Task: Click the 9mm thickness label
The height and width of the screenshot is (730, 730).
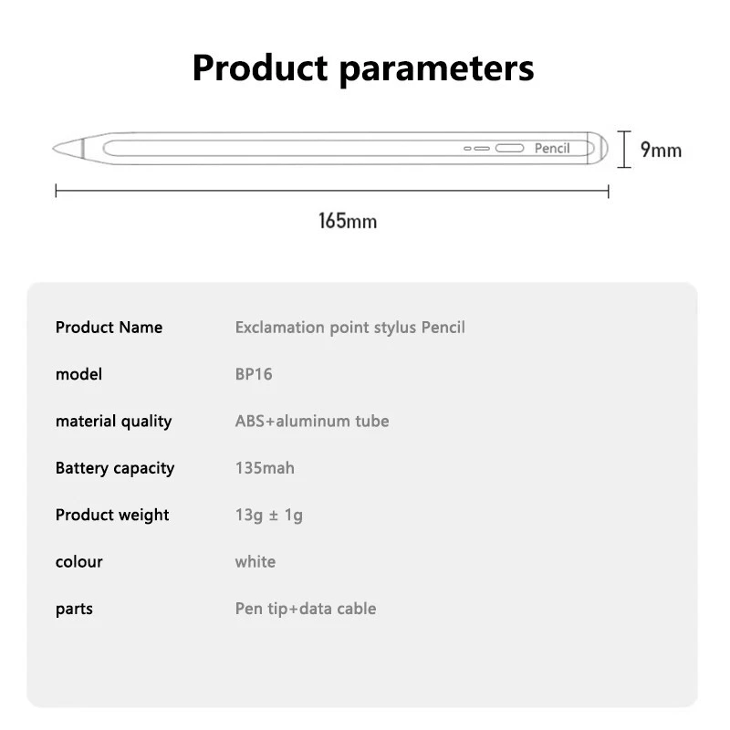Action: coord(661,150)
